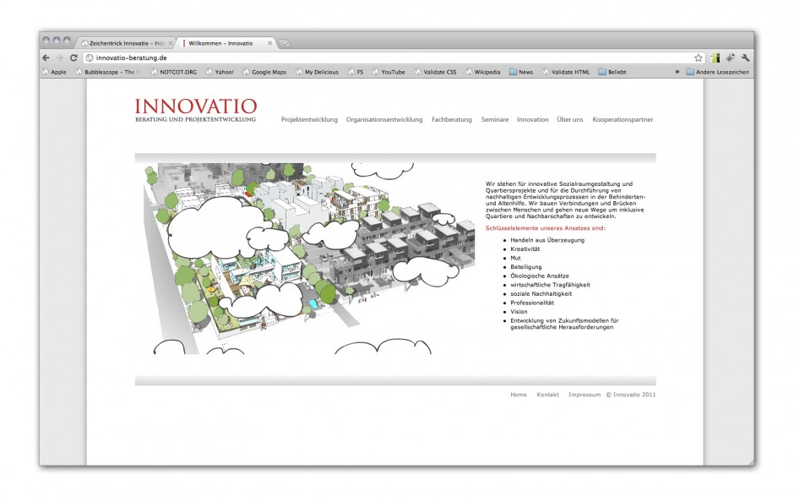
Task: Click the puzzle-piece extension icon in the toolbar
Action: pyautogui.click(x=730, y=57)
